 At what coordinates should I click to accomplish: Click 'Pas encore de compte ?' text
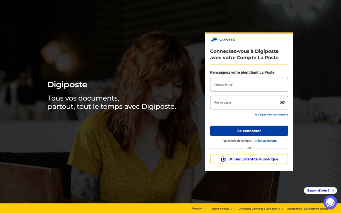click(x=237, y=141)
